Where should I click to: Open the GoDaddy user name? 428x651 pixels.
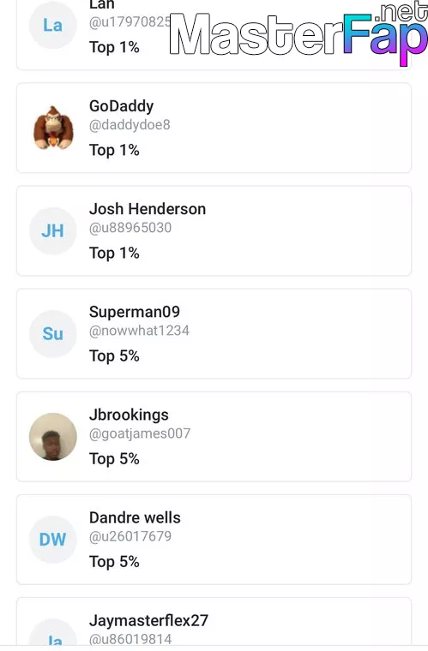(121, 106)
